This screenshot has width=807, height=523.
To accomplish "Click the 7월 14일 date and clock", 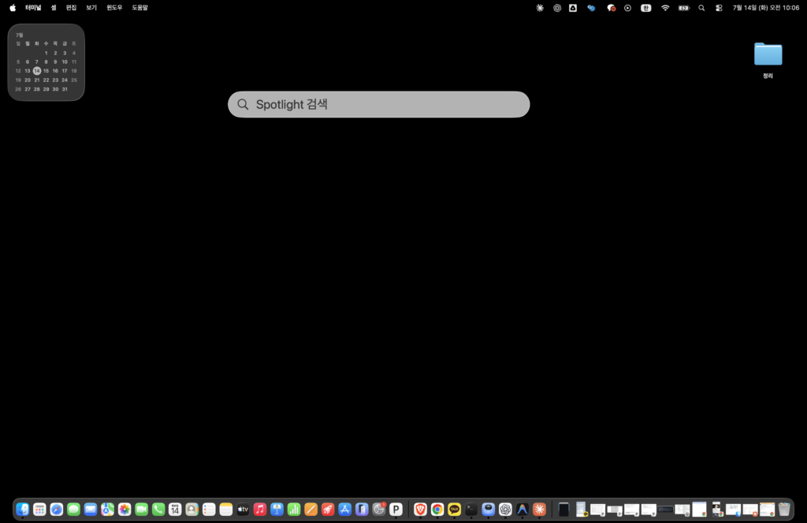I will (x=766, y=8).
